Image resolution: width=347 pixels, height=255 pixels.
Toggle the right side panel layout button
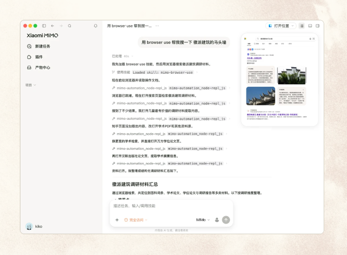317,26
